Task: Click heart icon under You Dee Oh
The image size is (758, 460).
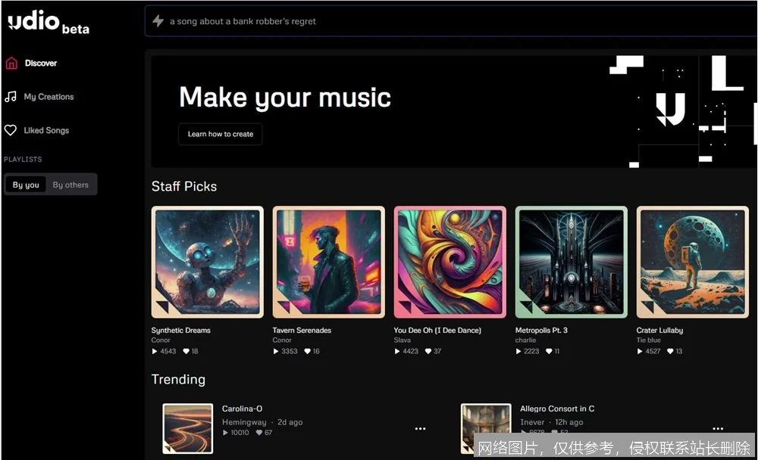Action: 428,351
